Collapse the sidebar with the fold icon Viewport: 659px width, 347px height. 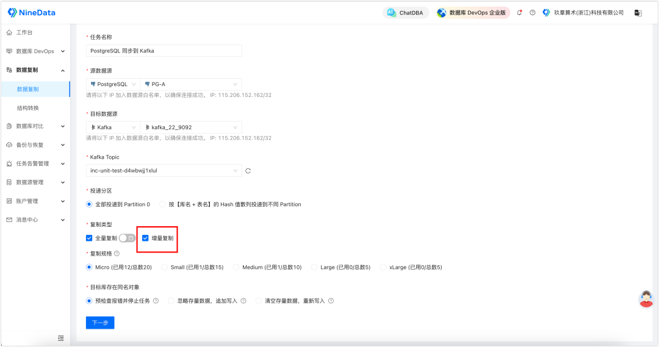point(61,338)
